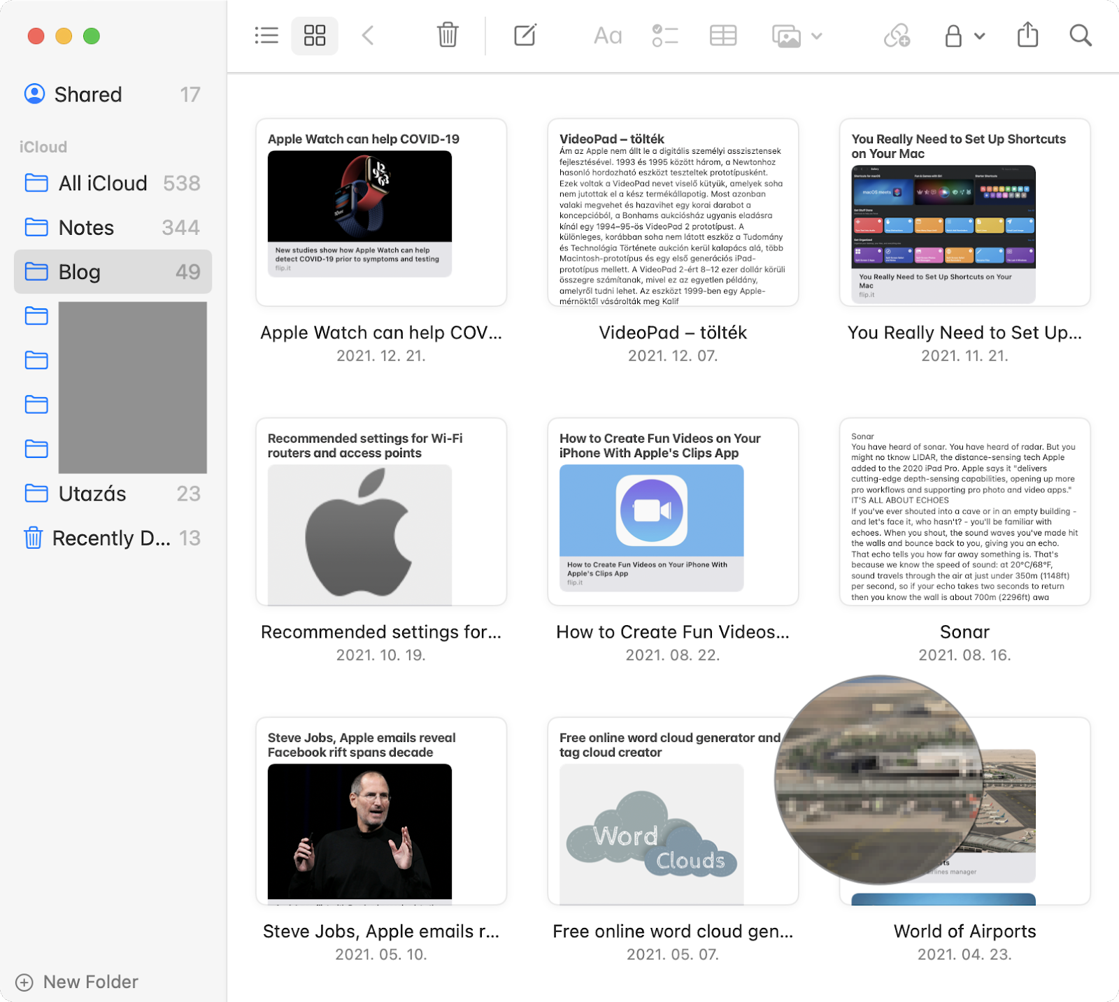Open Recommended settings for Wi-Fi note

pos(381,511)
